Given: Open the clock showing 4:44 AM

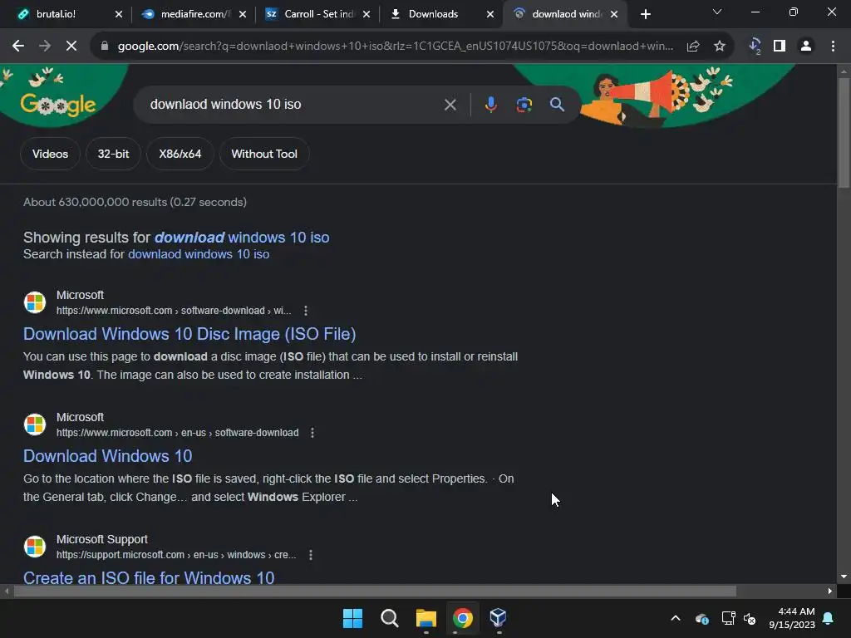Looking at the screenshot, I should coord(792,618).
